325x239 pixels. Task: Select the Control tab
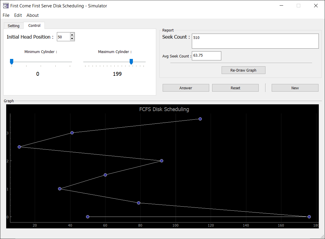[34, 25]
